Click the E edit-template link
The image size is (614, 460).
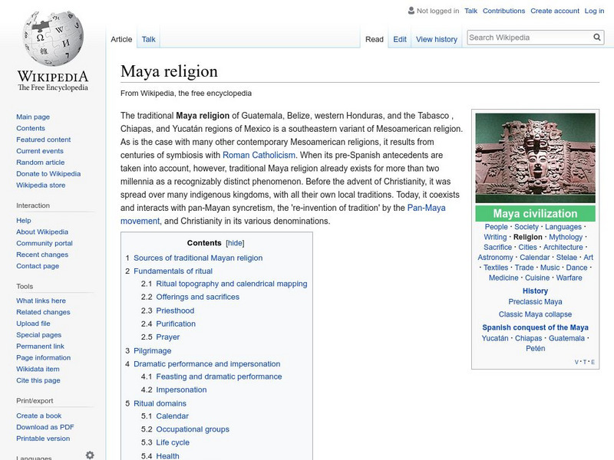(x=593, y=362)
